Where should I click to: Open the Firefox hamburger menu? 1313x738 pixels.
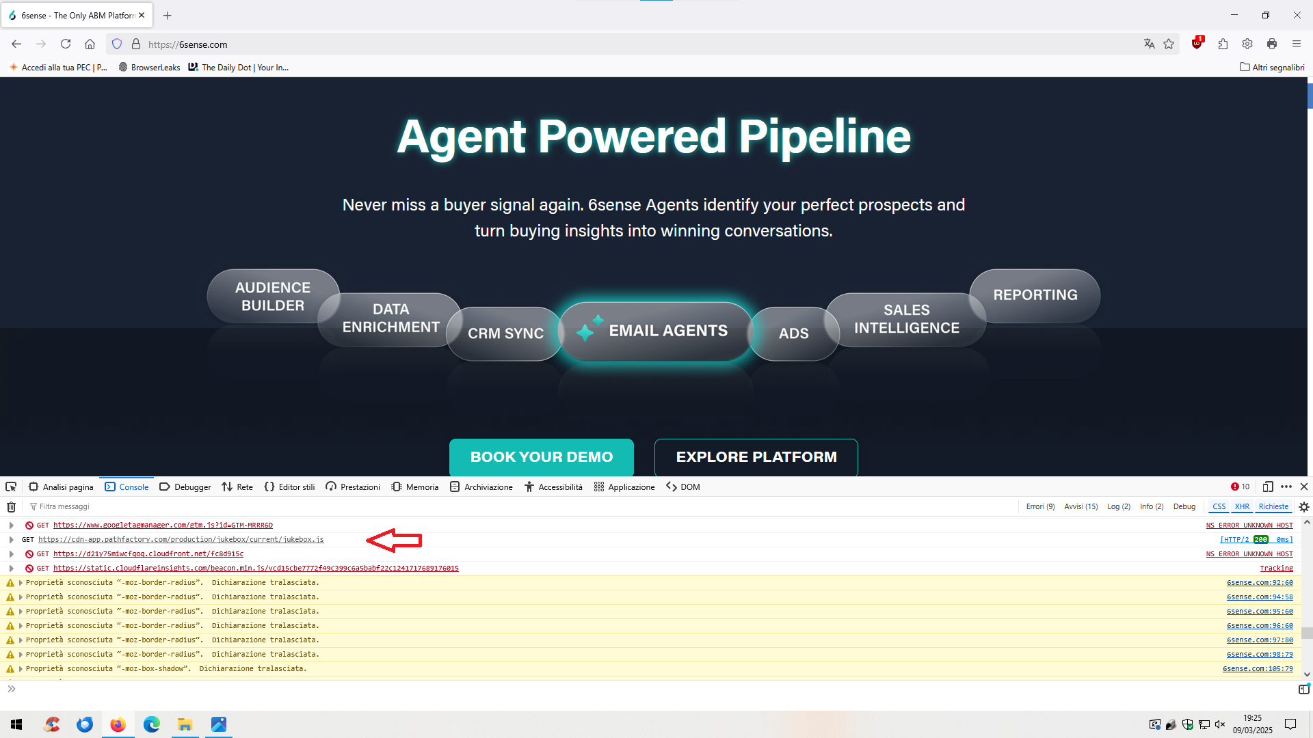(1297, 44)
